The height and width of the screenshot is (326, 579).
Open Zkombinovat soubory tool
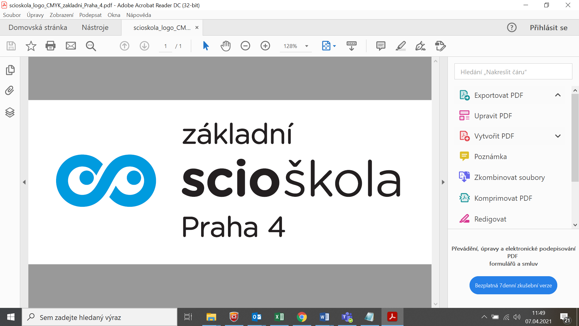tap(509, 177)
